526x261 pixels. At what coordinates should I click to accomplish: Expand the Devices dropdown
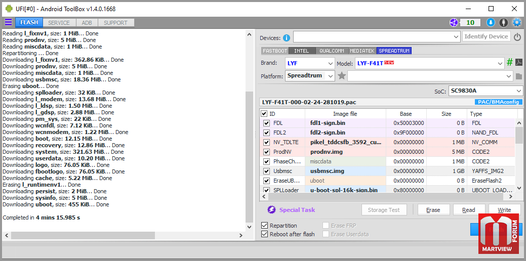[456, 37]
